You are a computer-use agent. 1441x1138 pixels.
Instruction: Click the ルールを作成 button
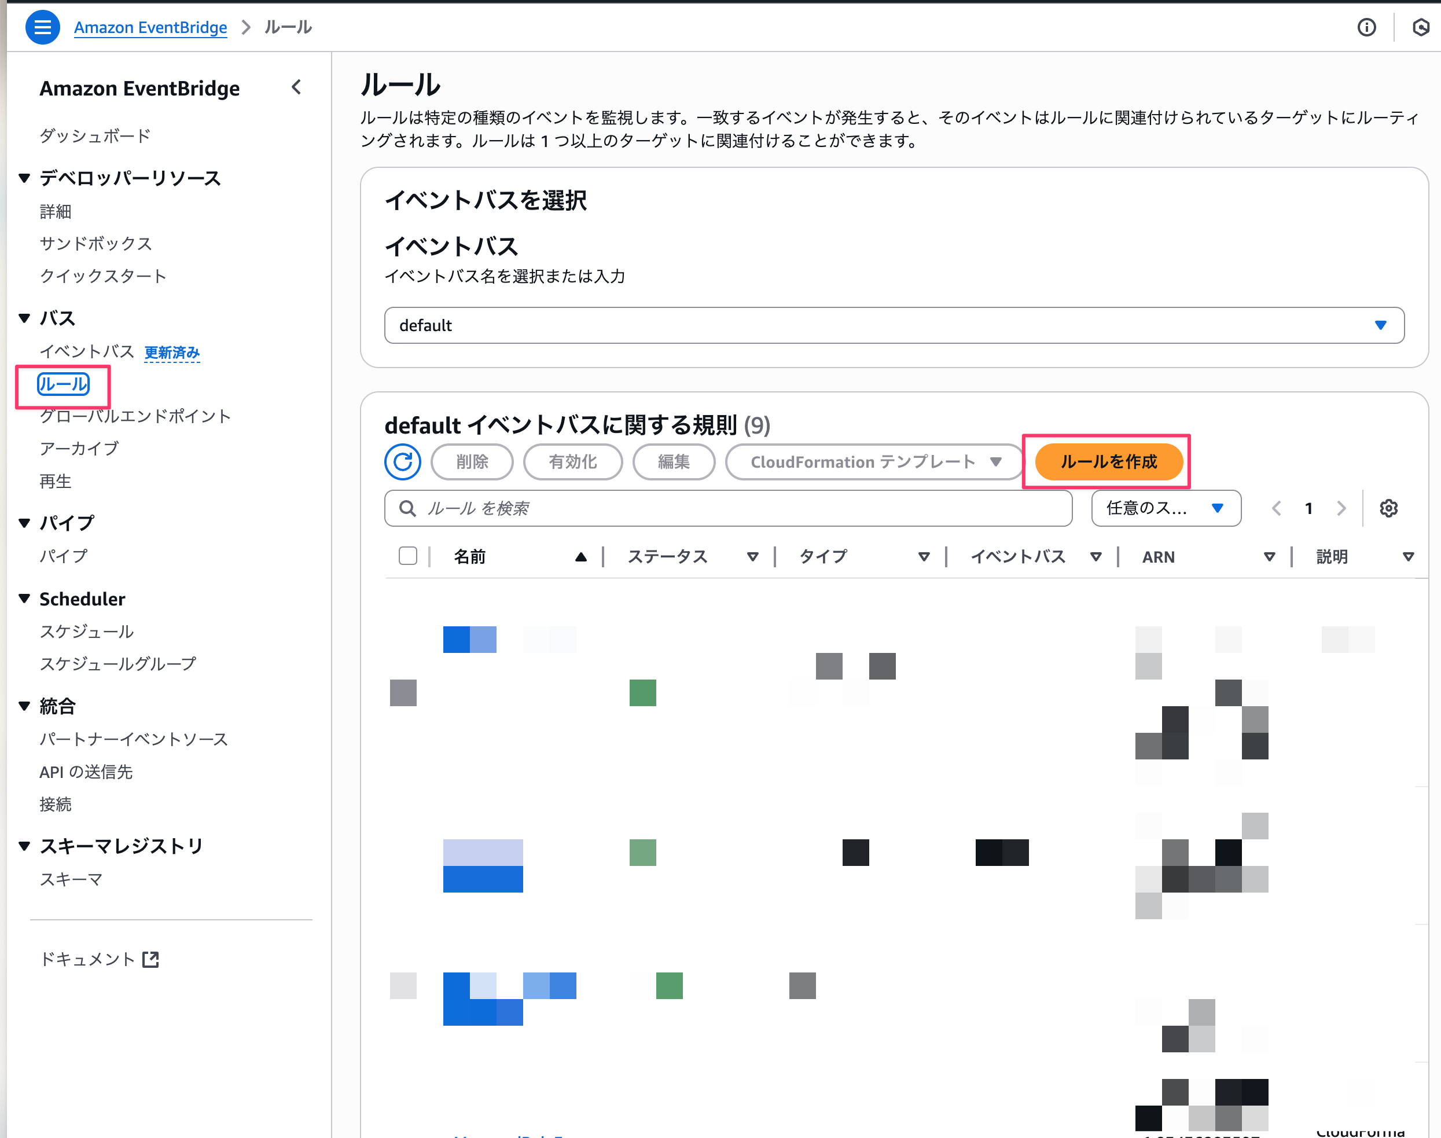[x=1108, y=462]
